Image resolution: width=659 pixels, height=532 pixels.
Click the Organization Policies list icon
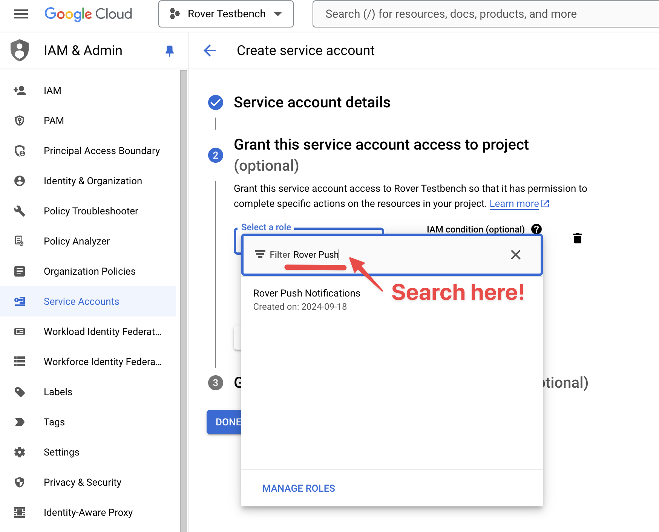tap(20, 271)
